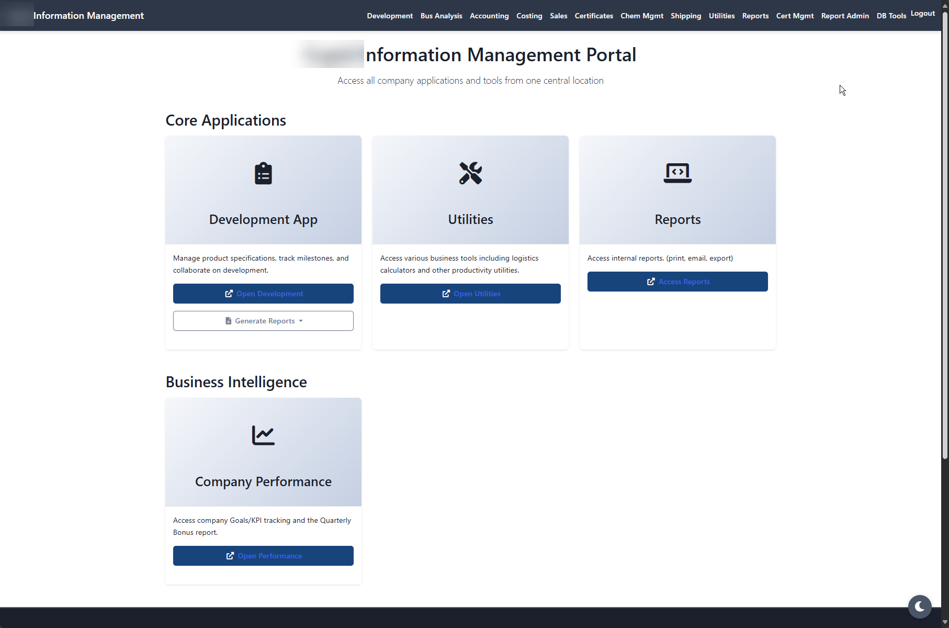
Task: Click the Information Management brand link
Action: point(88,16)
